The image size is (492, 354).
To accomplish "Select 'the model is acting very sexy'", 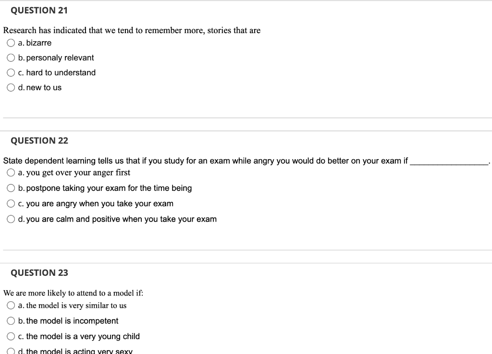I will pos(11,350).
